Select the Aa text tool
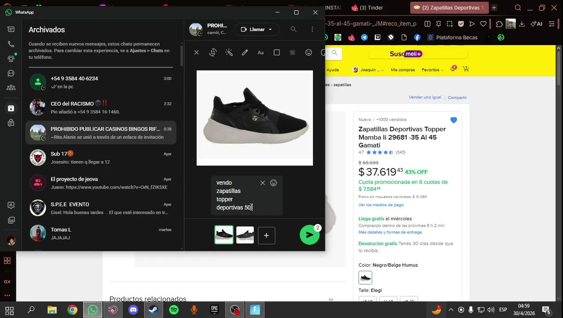563x318 pixels. 261,53
